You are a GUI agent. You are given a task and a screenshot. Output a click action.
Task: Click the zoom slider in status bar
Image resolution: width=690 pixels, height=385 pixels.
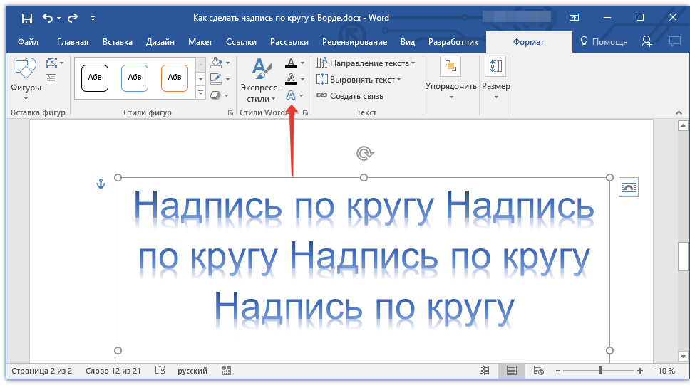(600, 371)
